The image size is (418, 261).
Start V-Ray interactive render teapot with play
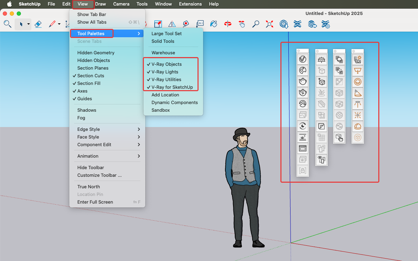pos(303,93)
